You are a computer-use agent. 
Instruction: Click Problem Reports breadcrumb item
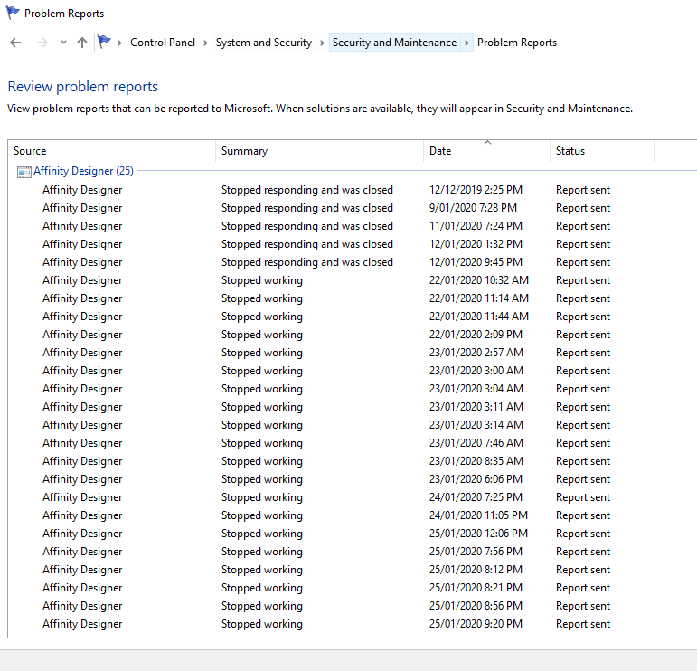point(516,43)
